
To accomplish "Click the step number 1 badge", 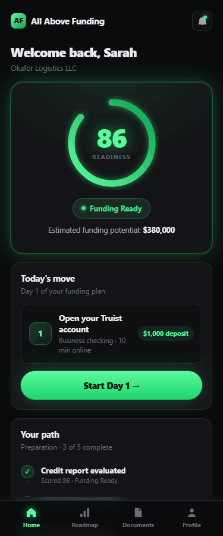I will coord(40,334).
